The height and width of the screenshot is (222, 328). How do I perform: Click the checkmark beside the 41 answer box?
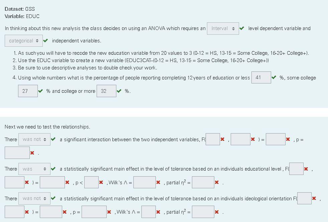(275, 77)
